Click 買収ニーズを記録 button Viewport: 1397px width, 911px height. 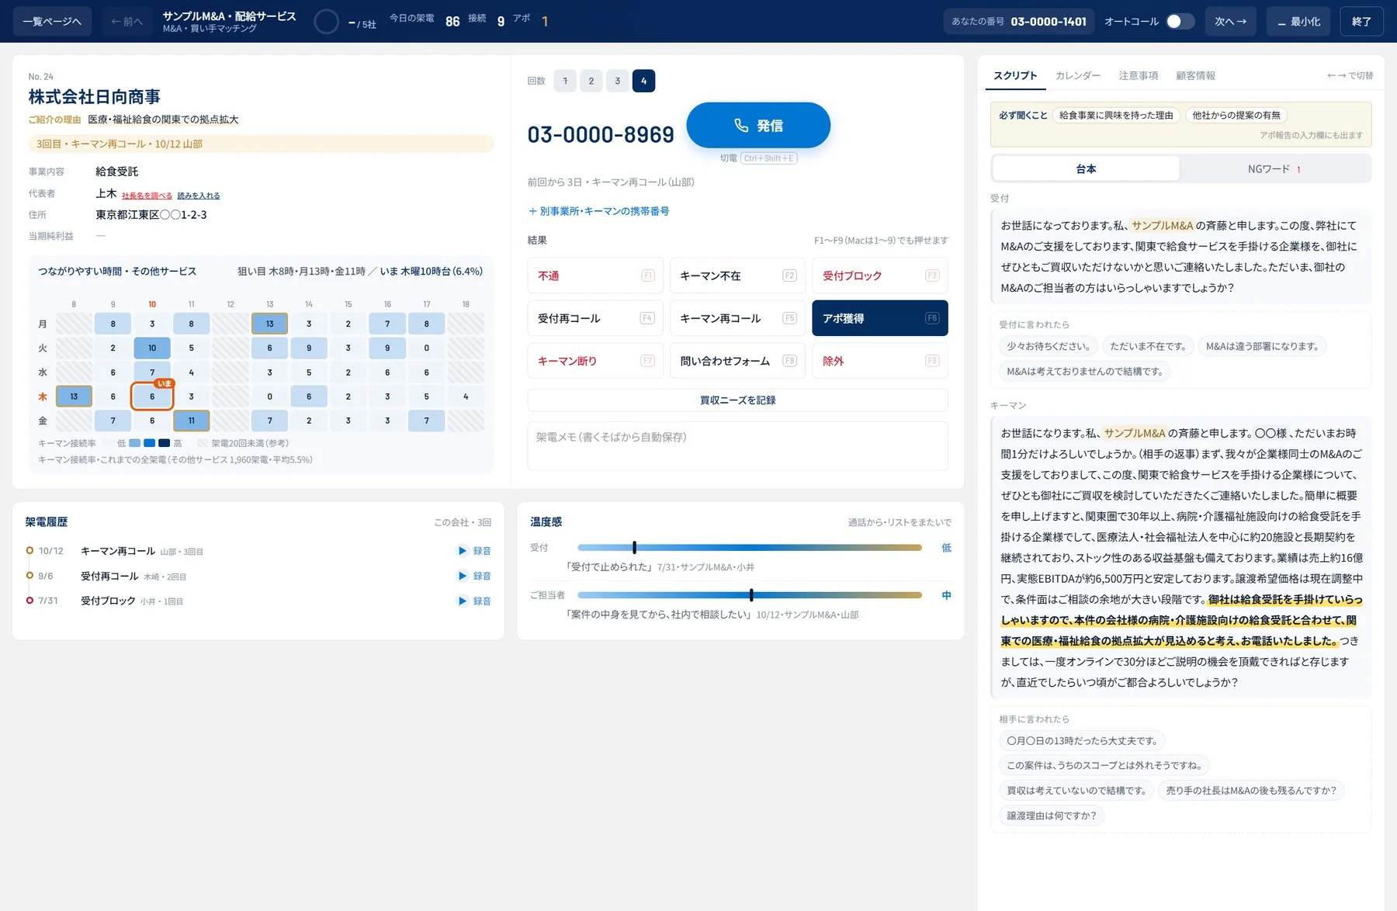point(737,400)
